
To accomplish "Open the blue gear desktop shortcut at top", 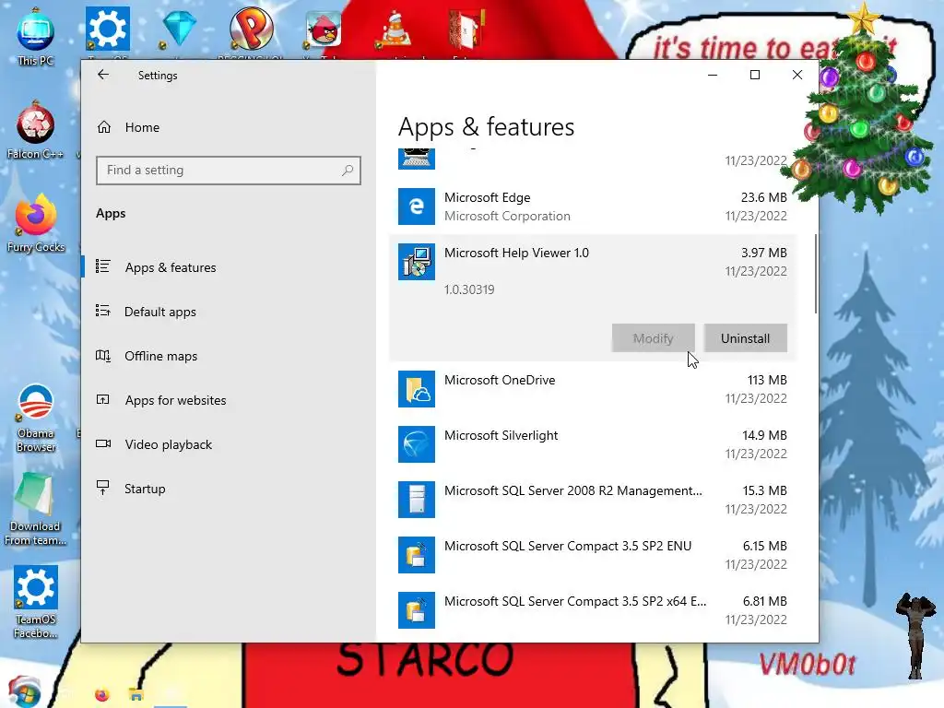I will point(107,29).
